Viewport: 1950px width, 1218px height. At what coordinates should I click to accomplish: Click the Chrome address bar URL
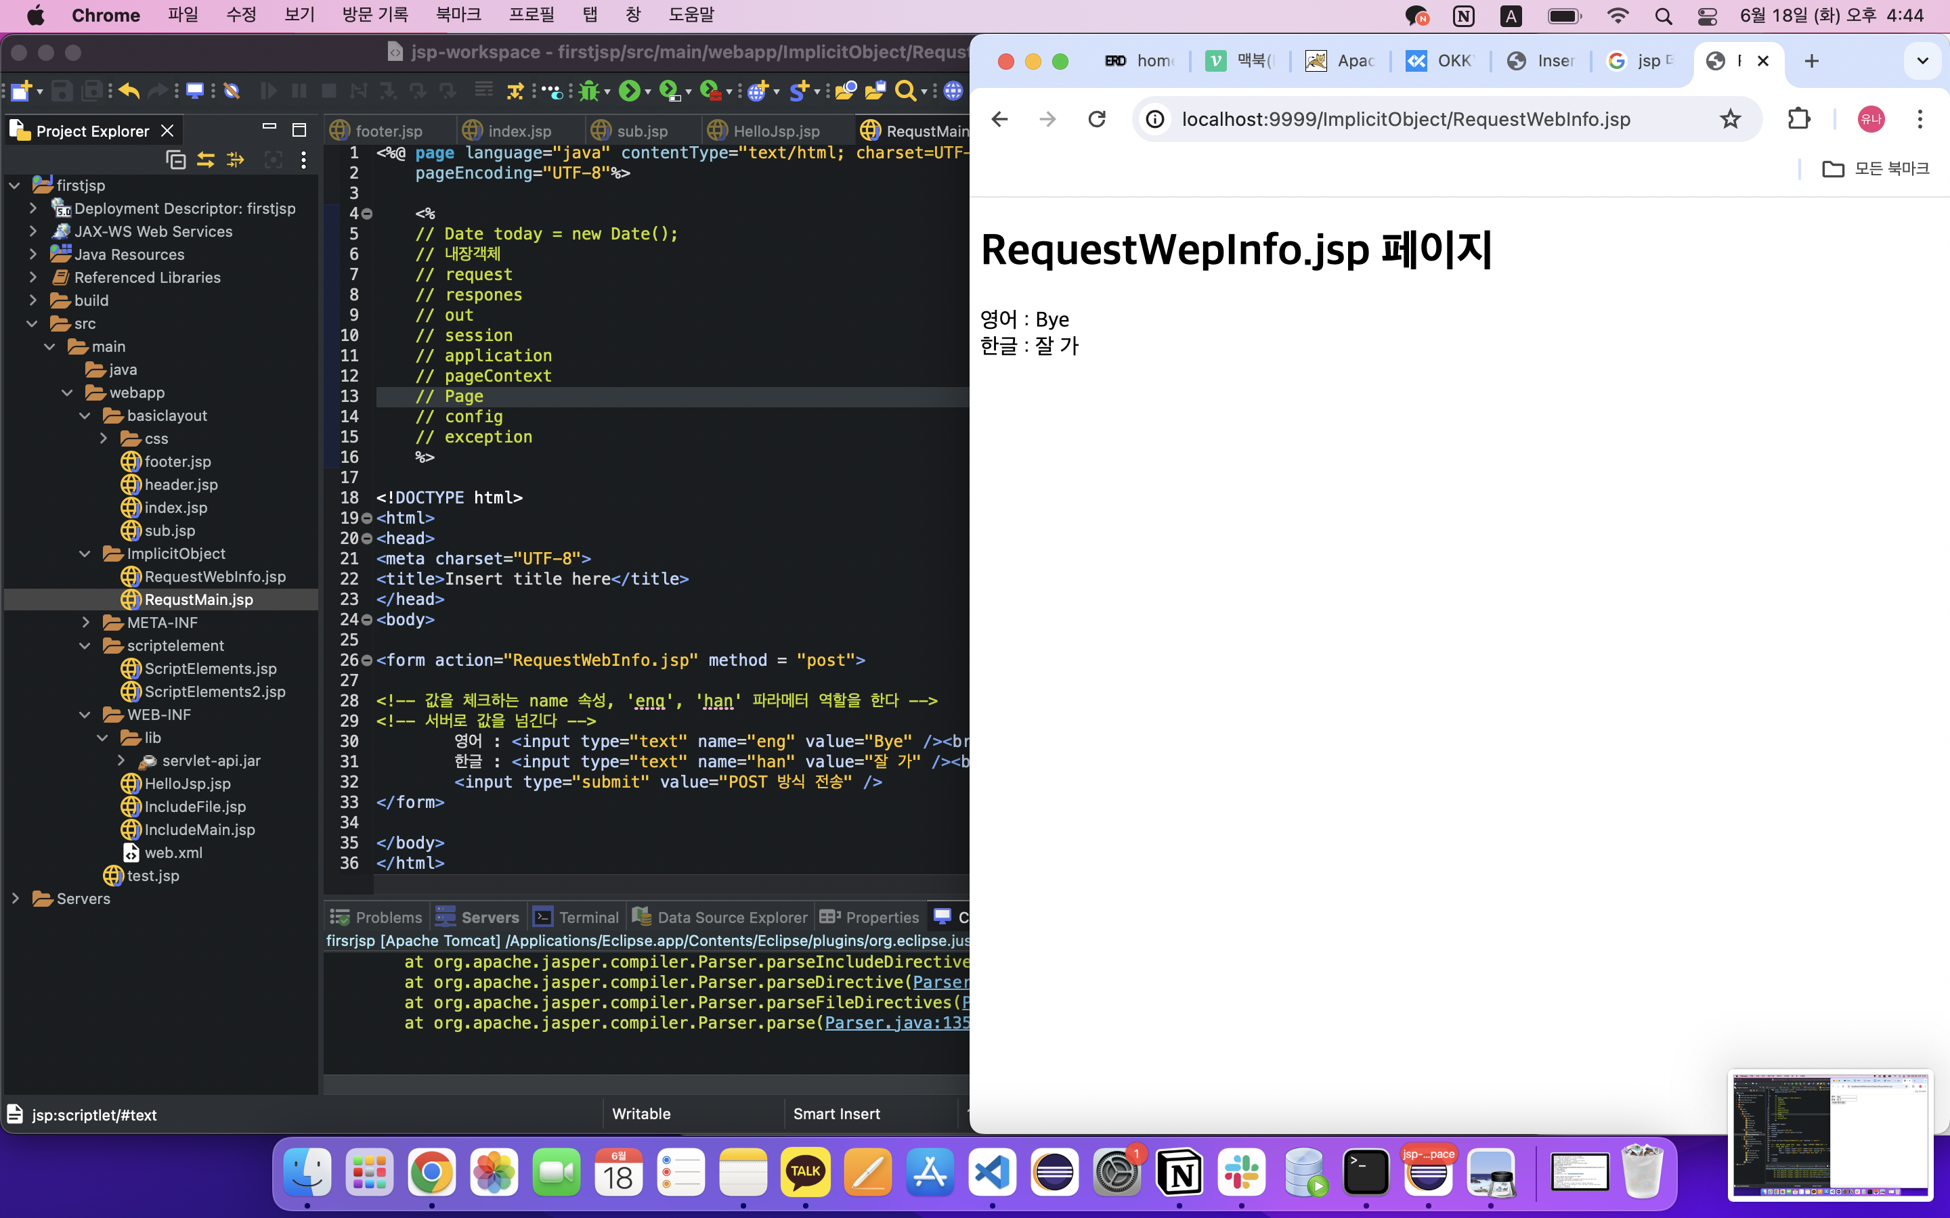point(1406,119)
